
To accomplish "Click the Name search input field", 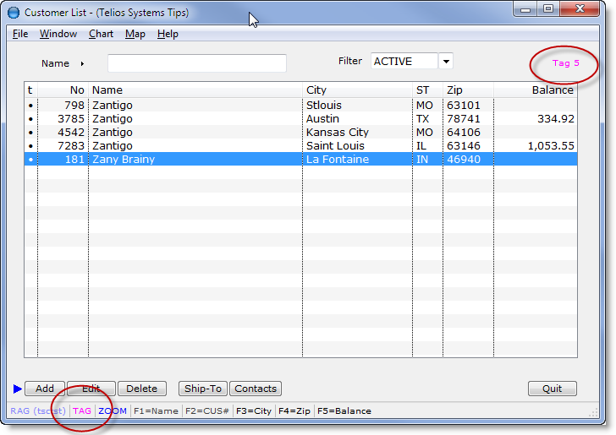I will (196, 63).
